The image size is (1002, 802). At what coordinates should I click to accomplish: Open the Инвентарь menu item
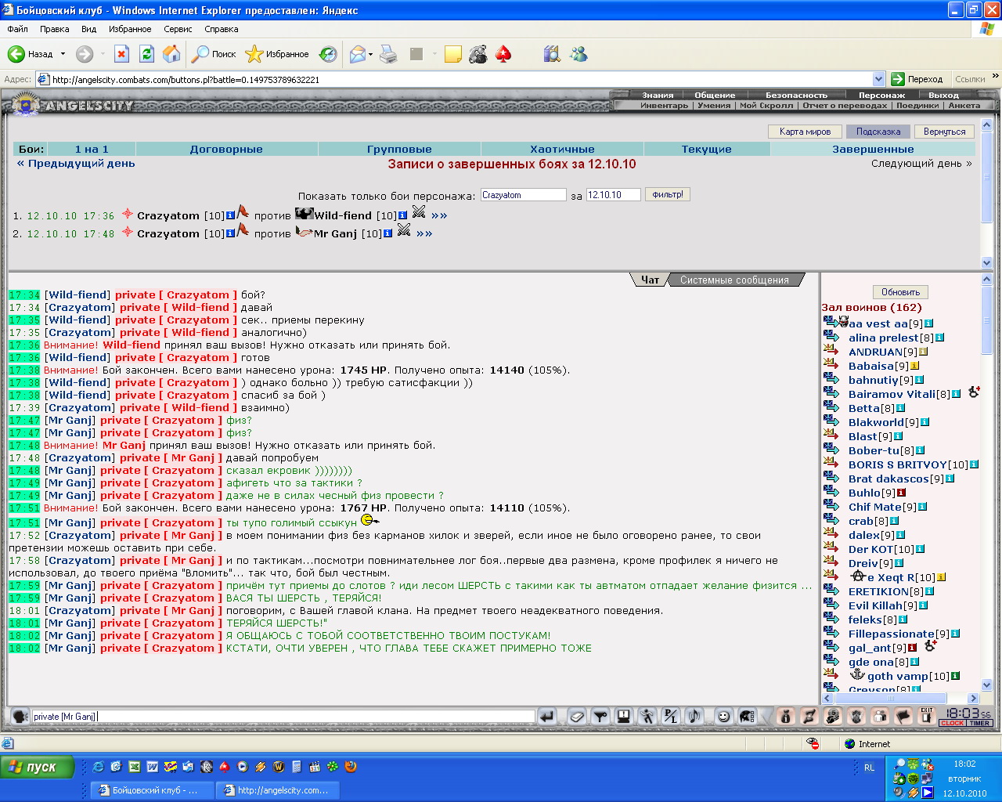(x=664, y=105)
